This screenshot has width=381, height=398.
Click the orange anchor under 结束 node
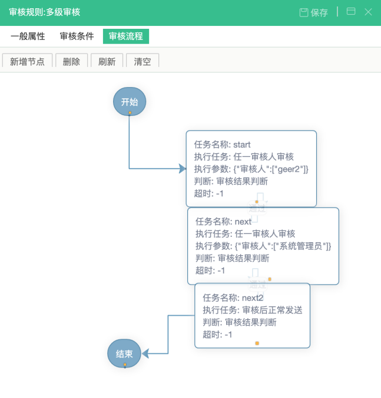point(125,365)
